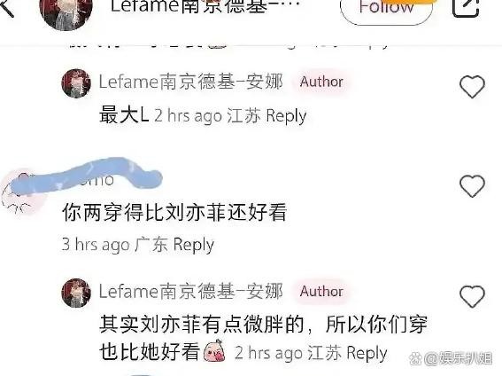502x376 pixels.
Task: Open Lefame南京德基-安娜 username on last reply
Action: tap(191, 292)
